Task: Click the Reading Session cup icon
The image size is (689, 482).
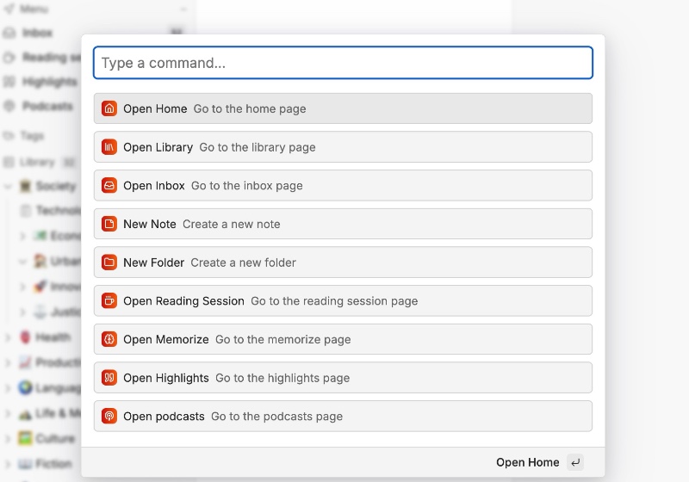Action: (109, 300)
